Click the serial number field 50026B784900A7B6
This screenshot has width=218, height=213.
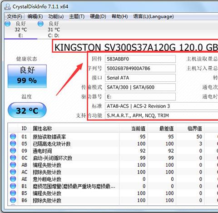[140, 68]
